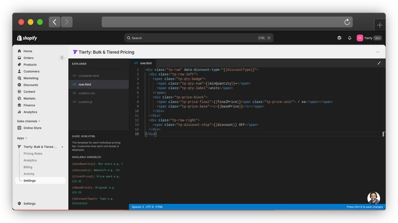Click {{discountType}} in line 1
The image size is (398, 223).
point(239,70)
